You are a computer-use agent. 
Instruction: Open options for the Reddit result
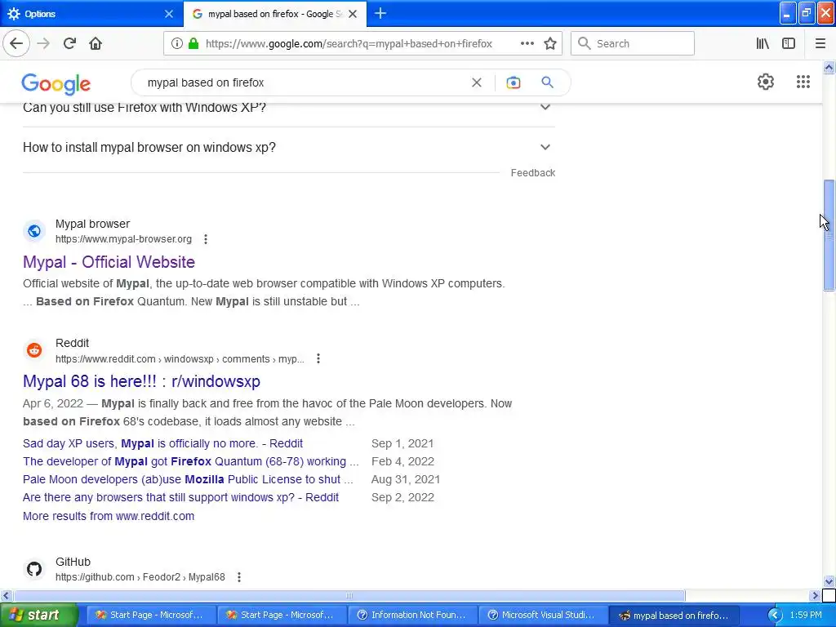coord(318,358)
